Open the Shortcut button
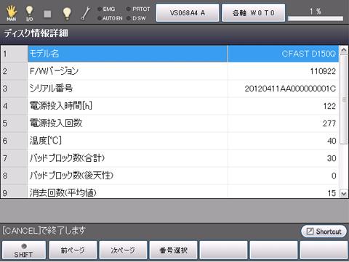 324,232
